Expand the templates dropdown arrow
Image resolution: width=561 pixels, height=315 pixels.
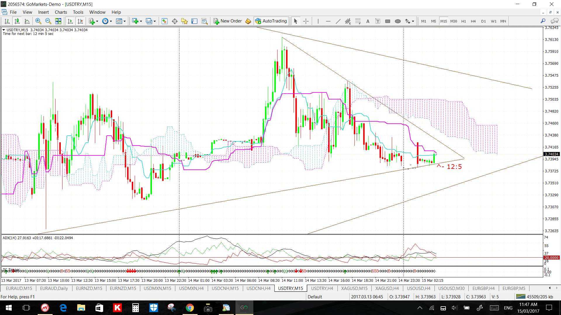coord(124,21)
